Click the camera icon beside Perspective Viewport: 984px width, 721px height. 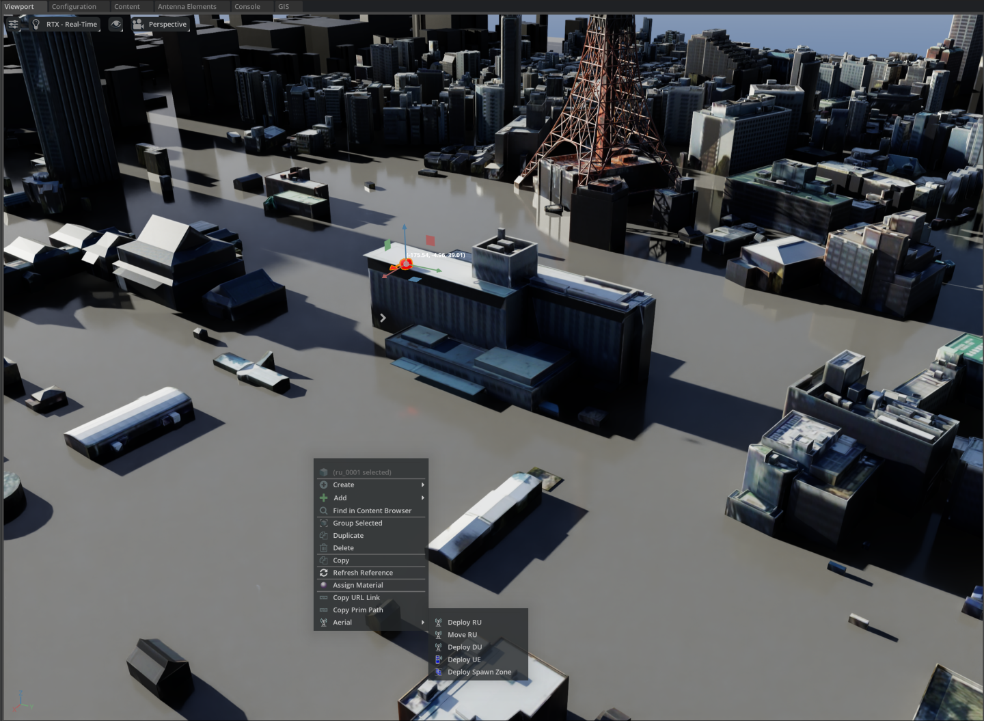pos(138,24)
